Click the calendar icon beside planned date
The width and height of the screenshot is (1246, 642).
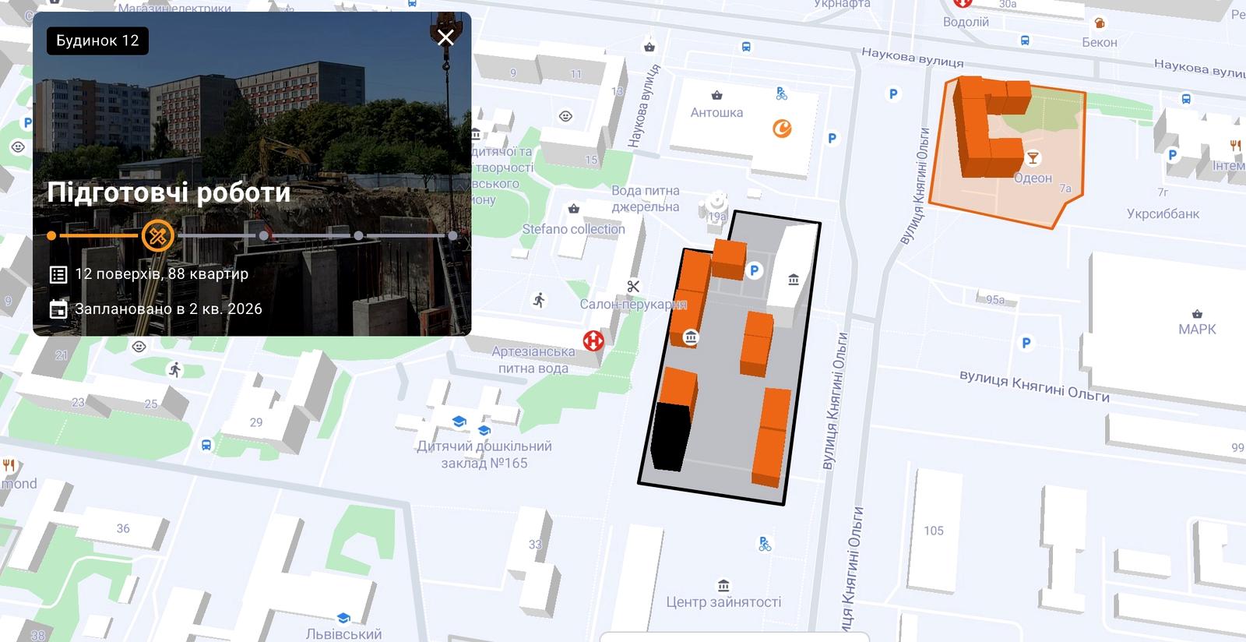(x=58, y=309)
